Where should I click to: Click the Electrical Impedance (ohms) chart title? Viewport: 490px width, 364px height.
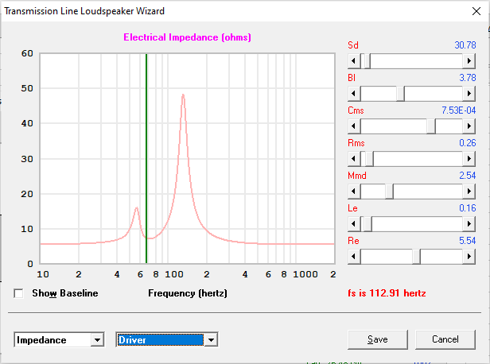(x=187, y=37)
